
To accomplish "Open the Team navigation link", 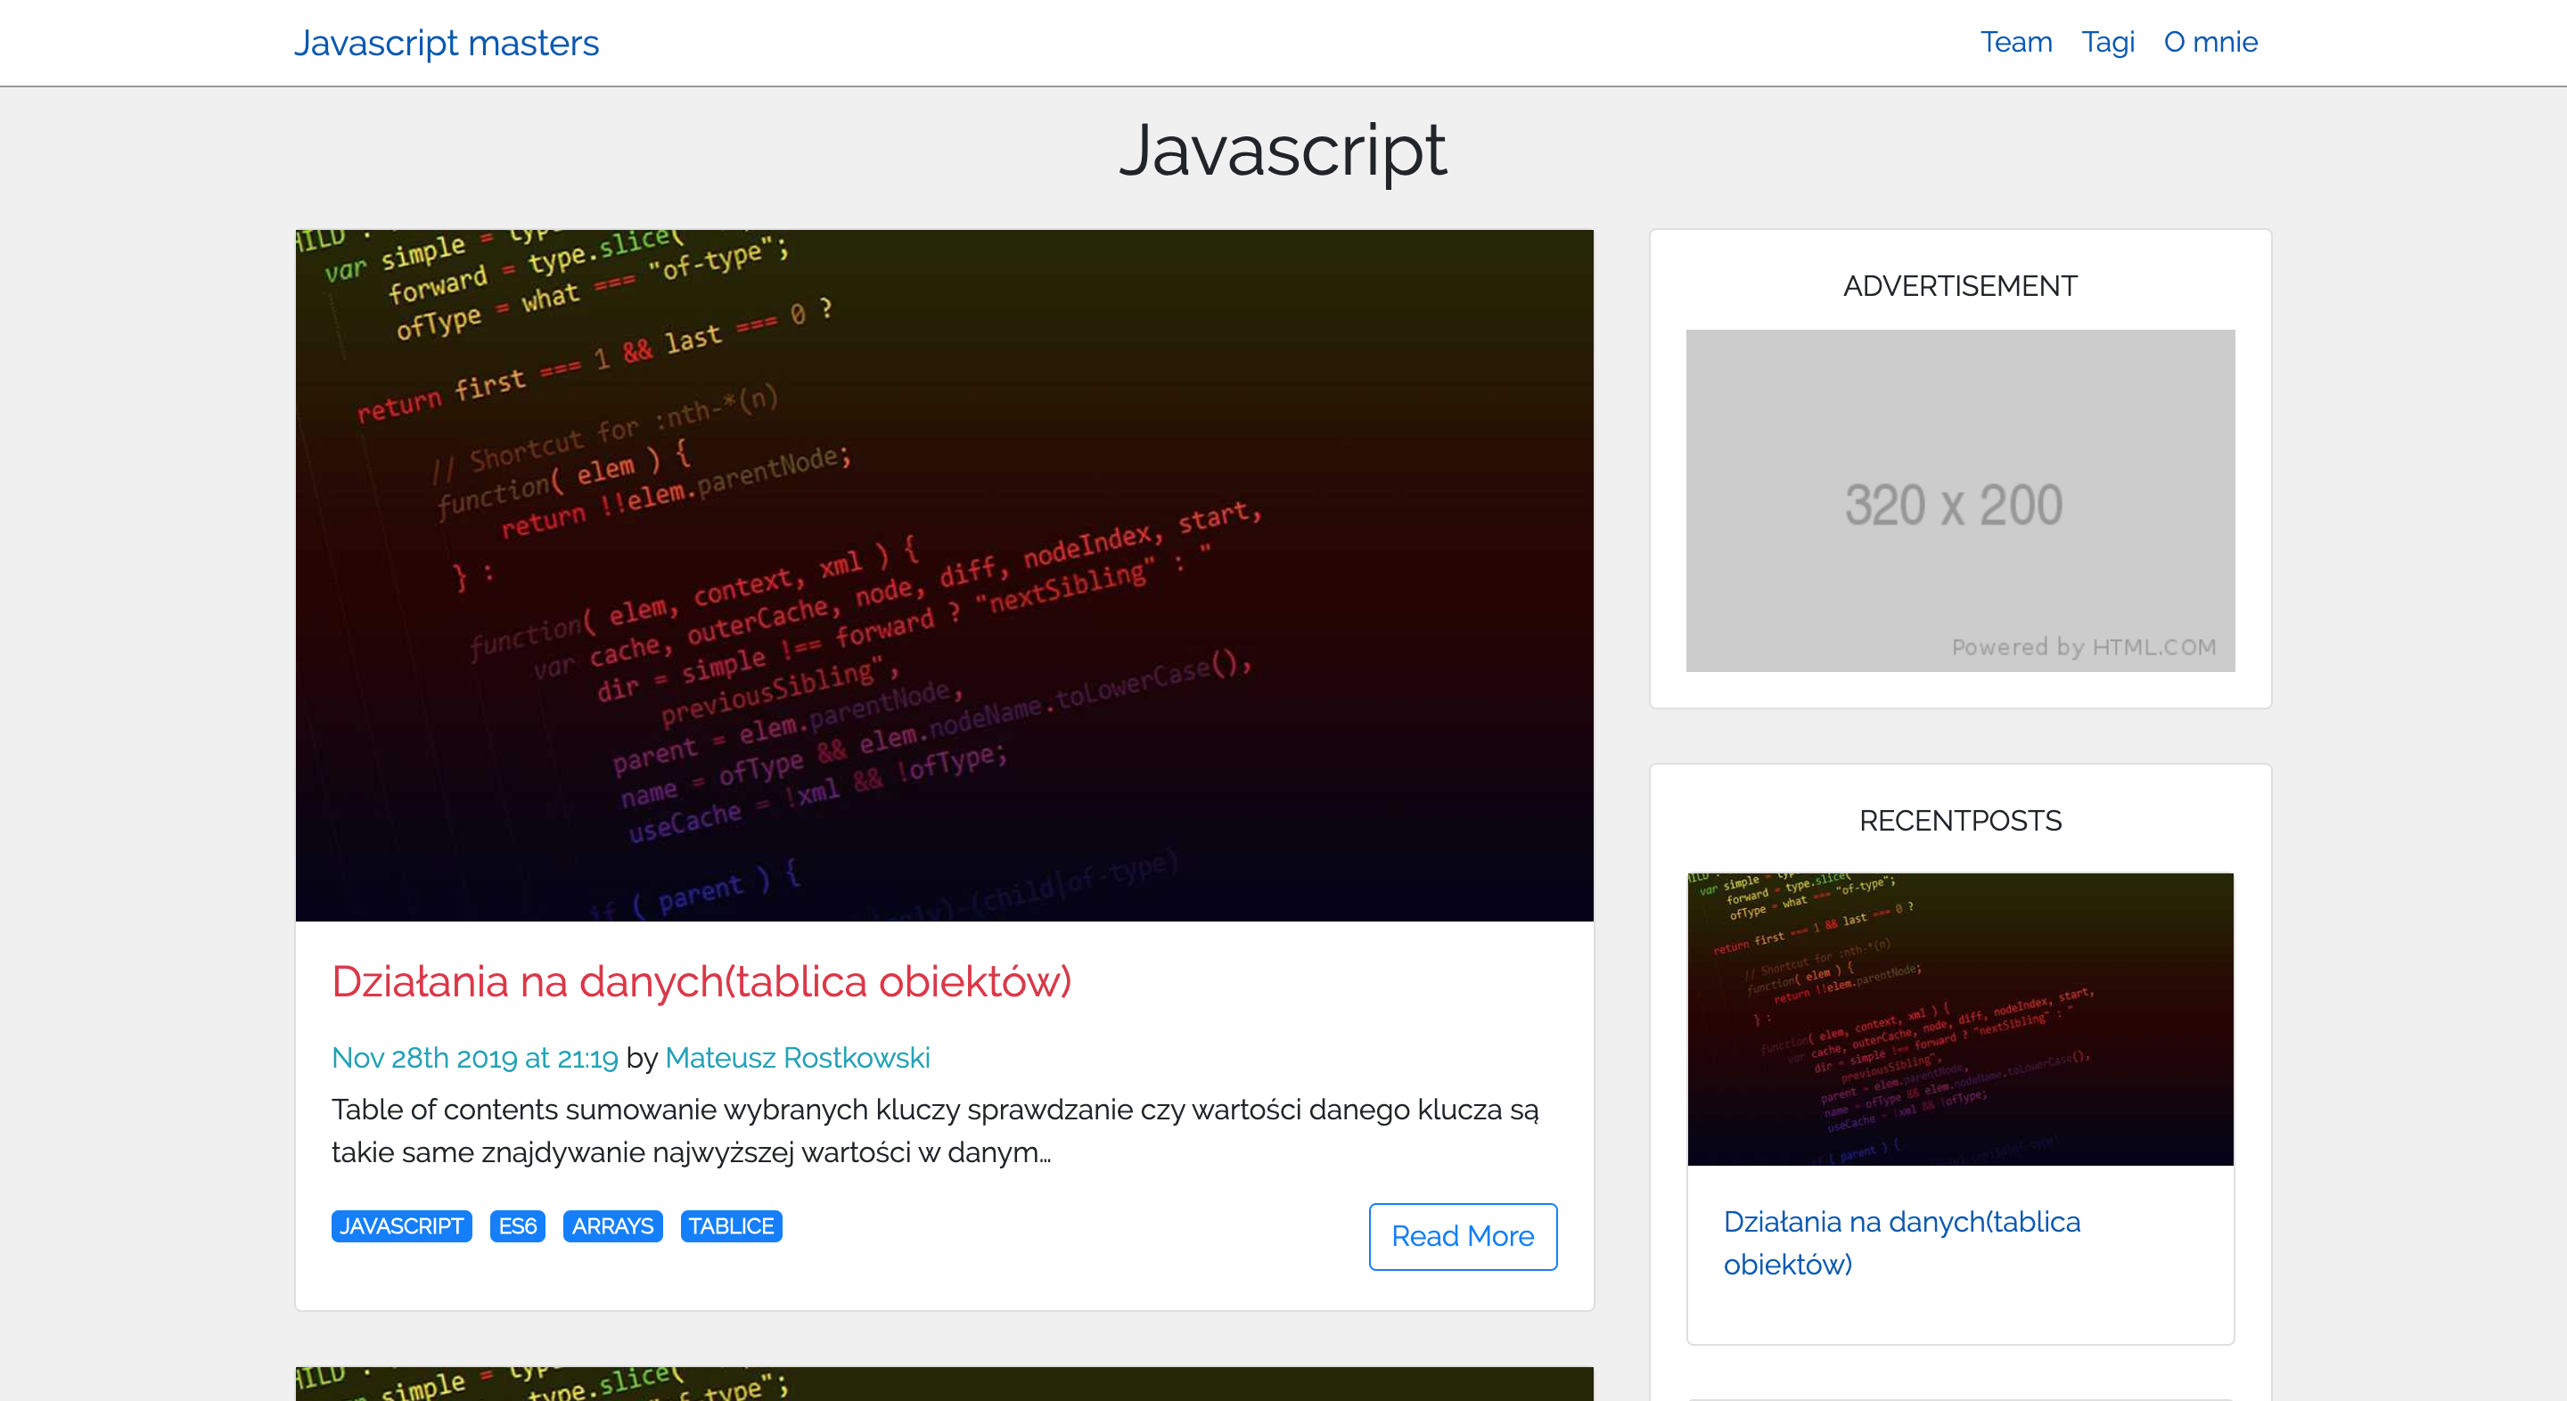I will 2015,42.
